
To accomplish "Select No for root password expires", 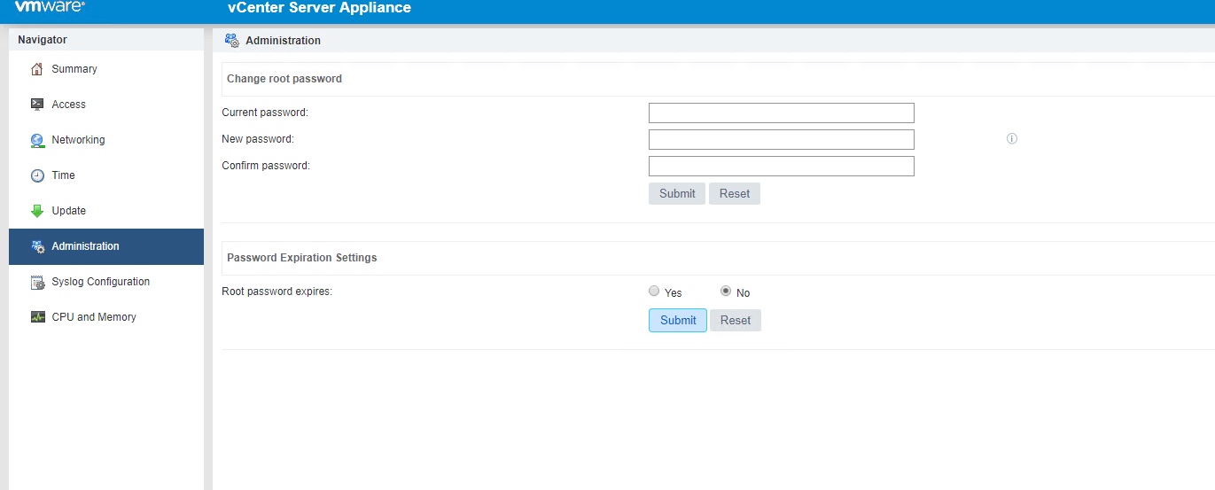I will coord(726,292).
